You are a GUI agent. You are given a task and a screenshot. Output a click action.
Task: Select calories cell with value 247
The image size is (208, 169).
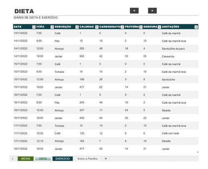[x=82, y=110]
